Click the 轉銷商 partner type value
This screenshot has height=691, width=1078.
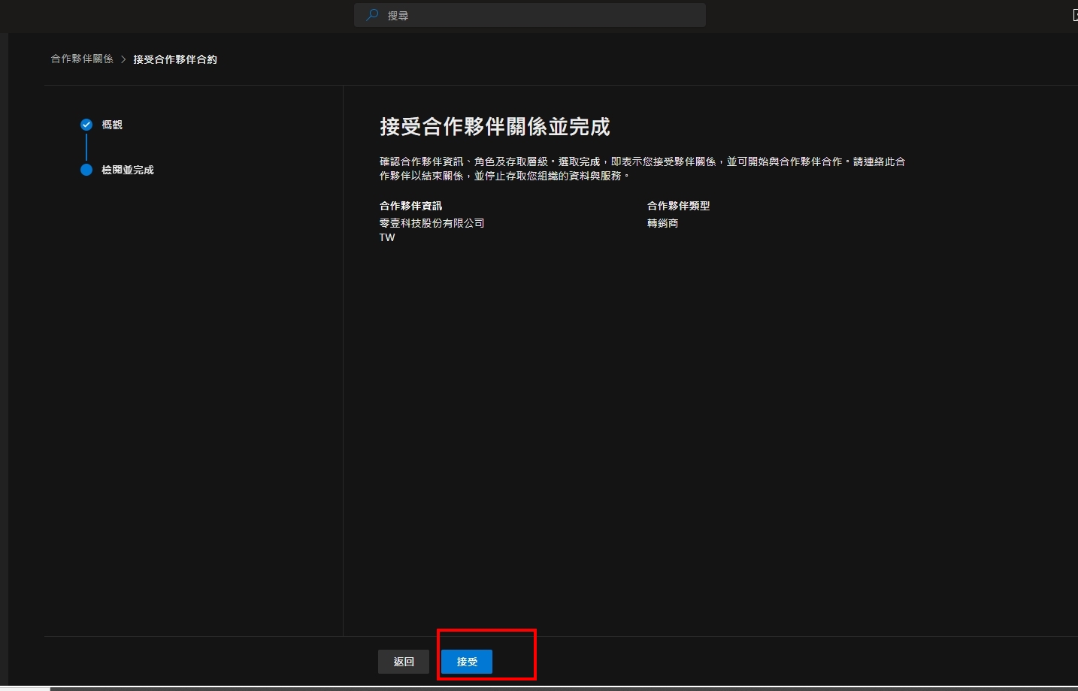(x=662, y=223)
